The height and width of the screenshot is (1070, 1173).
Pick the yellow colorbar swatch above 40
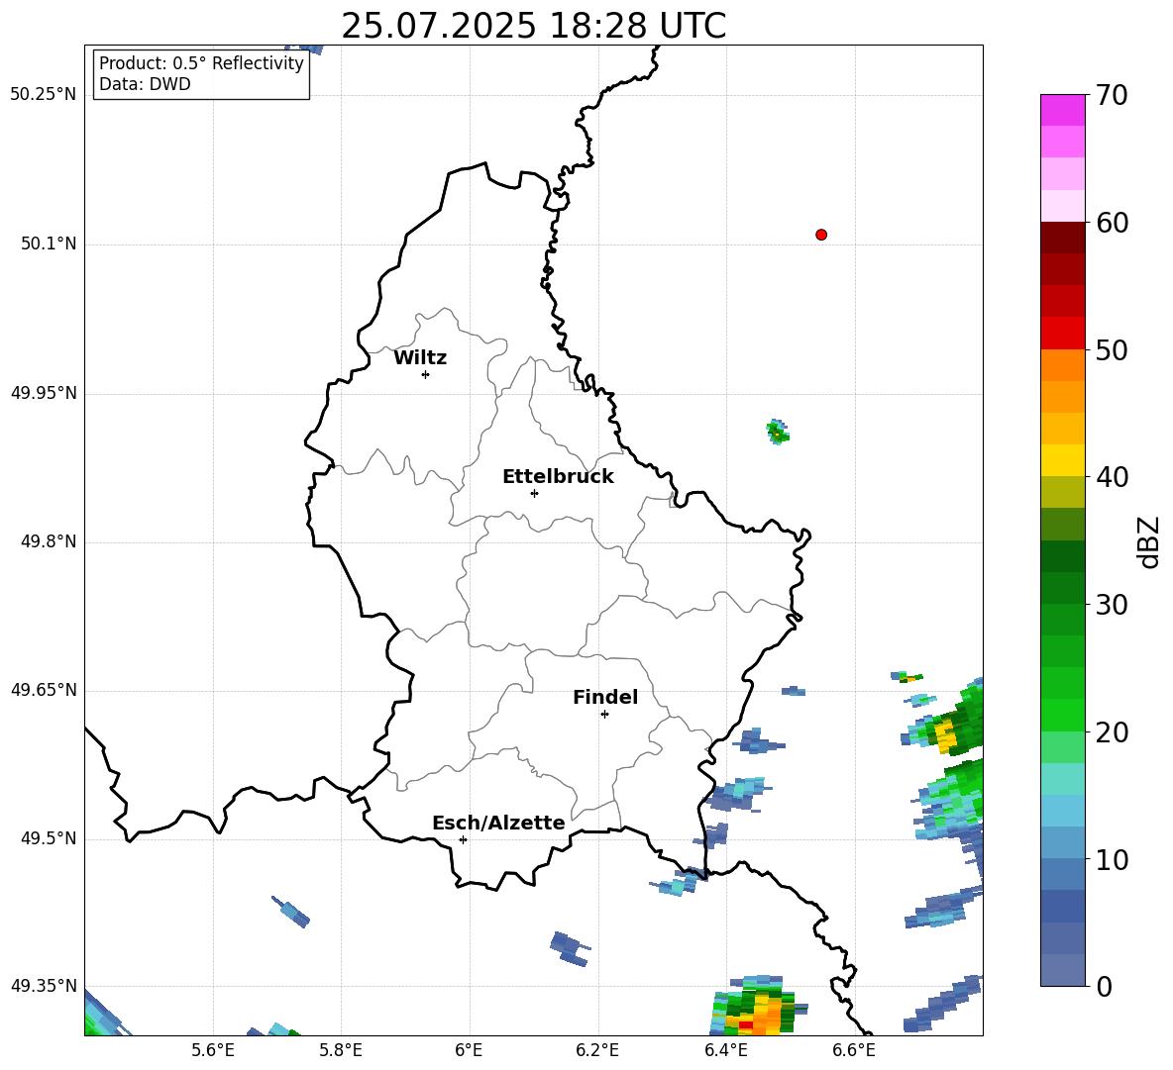[x=1062, y=460]
